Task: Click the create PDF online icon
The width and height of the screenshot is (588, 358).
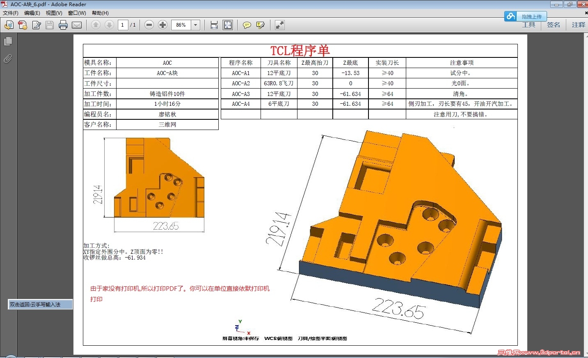Action: click(9, 25)
